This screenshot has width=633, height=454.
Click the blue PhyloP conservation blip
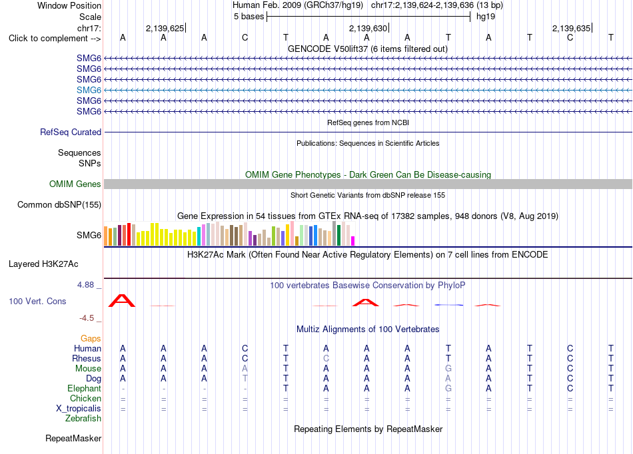pyautogui.click(x=449, y=305)
